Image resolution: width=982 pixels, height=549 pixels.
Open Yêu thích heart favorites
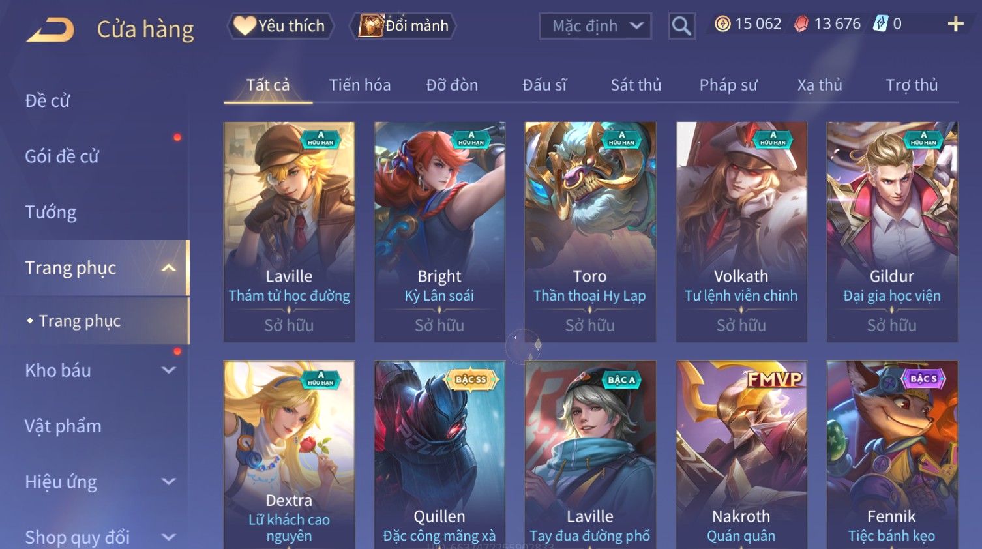pos(280,26)
